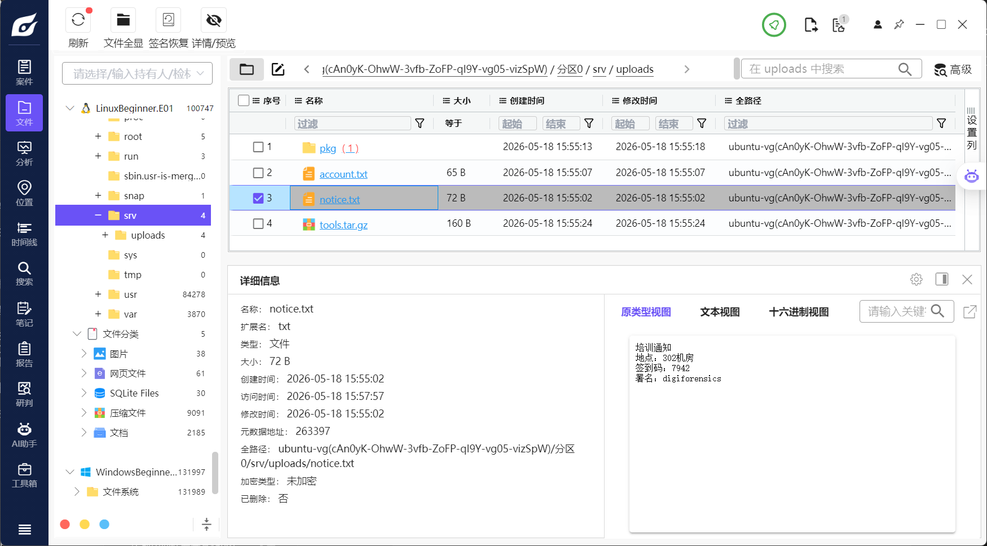The image size is (987, 546).
Task: Click the yellow color dot tag
Action: click(x=85, y=524)
